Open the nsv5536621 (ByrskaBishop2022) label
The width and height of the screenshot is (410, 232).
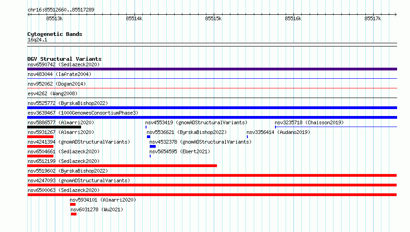(187, 132)
